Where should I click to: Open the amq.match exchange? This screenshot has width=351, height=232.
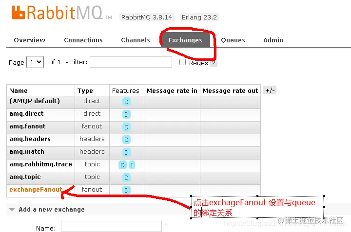27,152
